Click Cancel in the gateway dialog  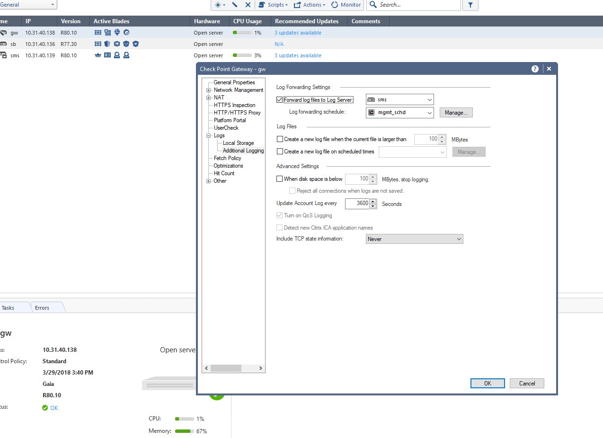pos(527,384)
